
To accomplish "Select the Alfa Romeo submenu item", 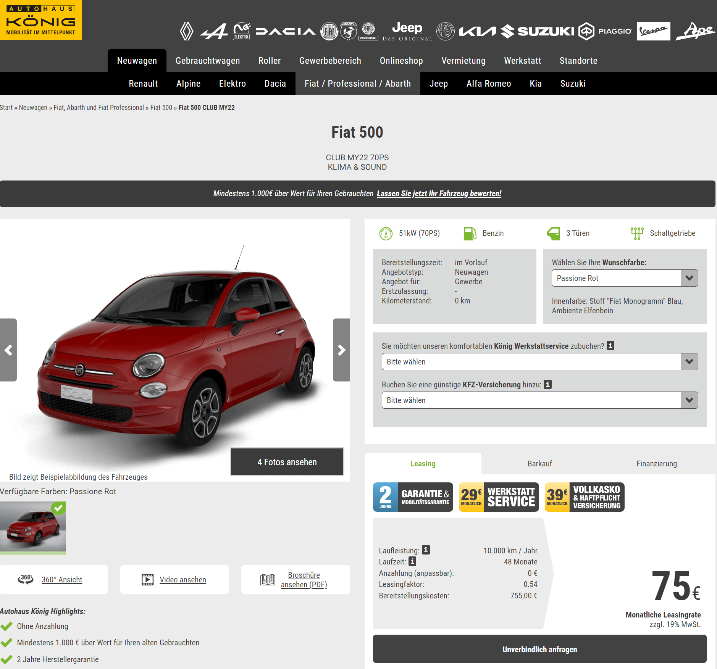I will tap(489, 84).
